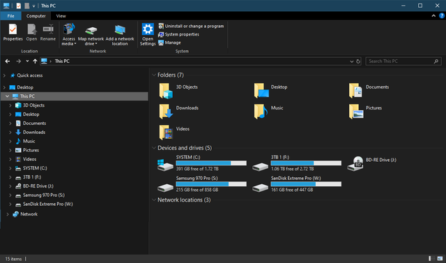The image size is (446, 263).
Task: Select the Documents folder icon
Action: tap(355, 91)
